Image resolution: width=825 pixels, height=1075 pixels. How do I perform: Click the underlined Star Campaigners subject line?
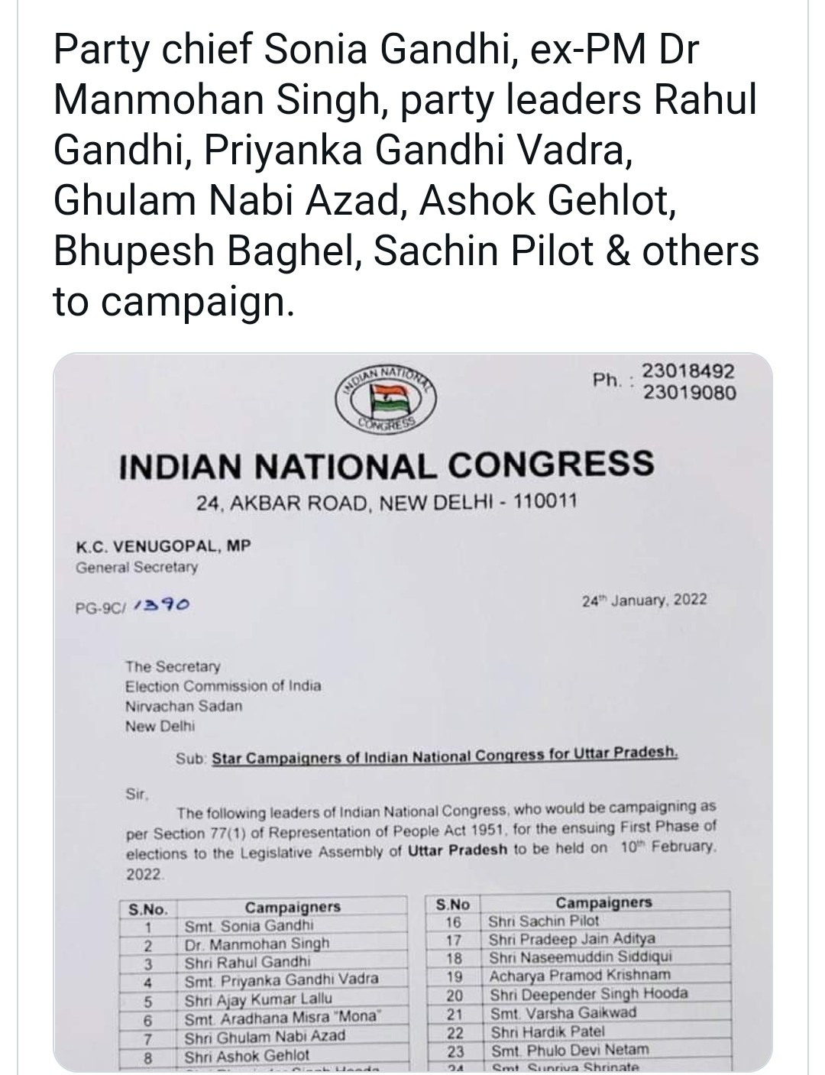[x=445, y=756]
